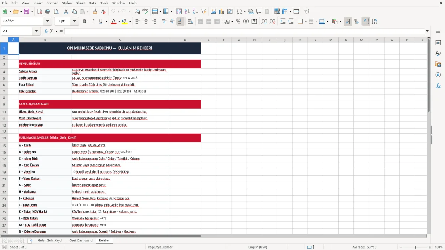The image size is (445, 250).
Task: Split the window
Action: pyautogui.click(x=296, y=11)
